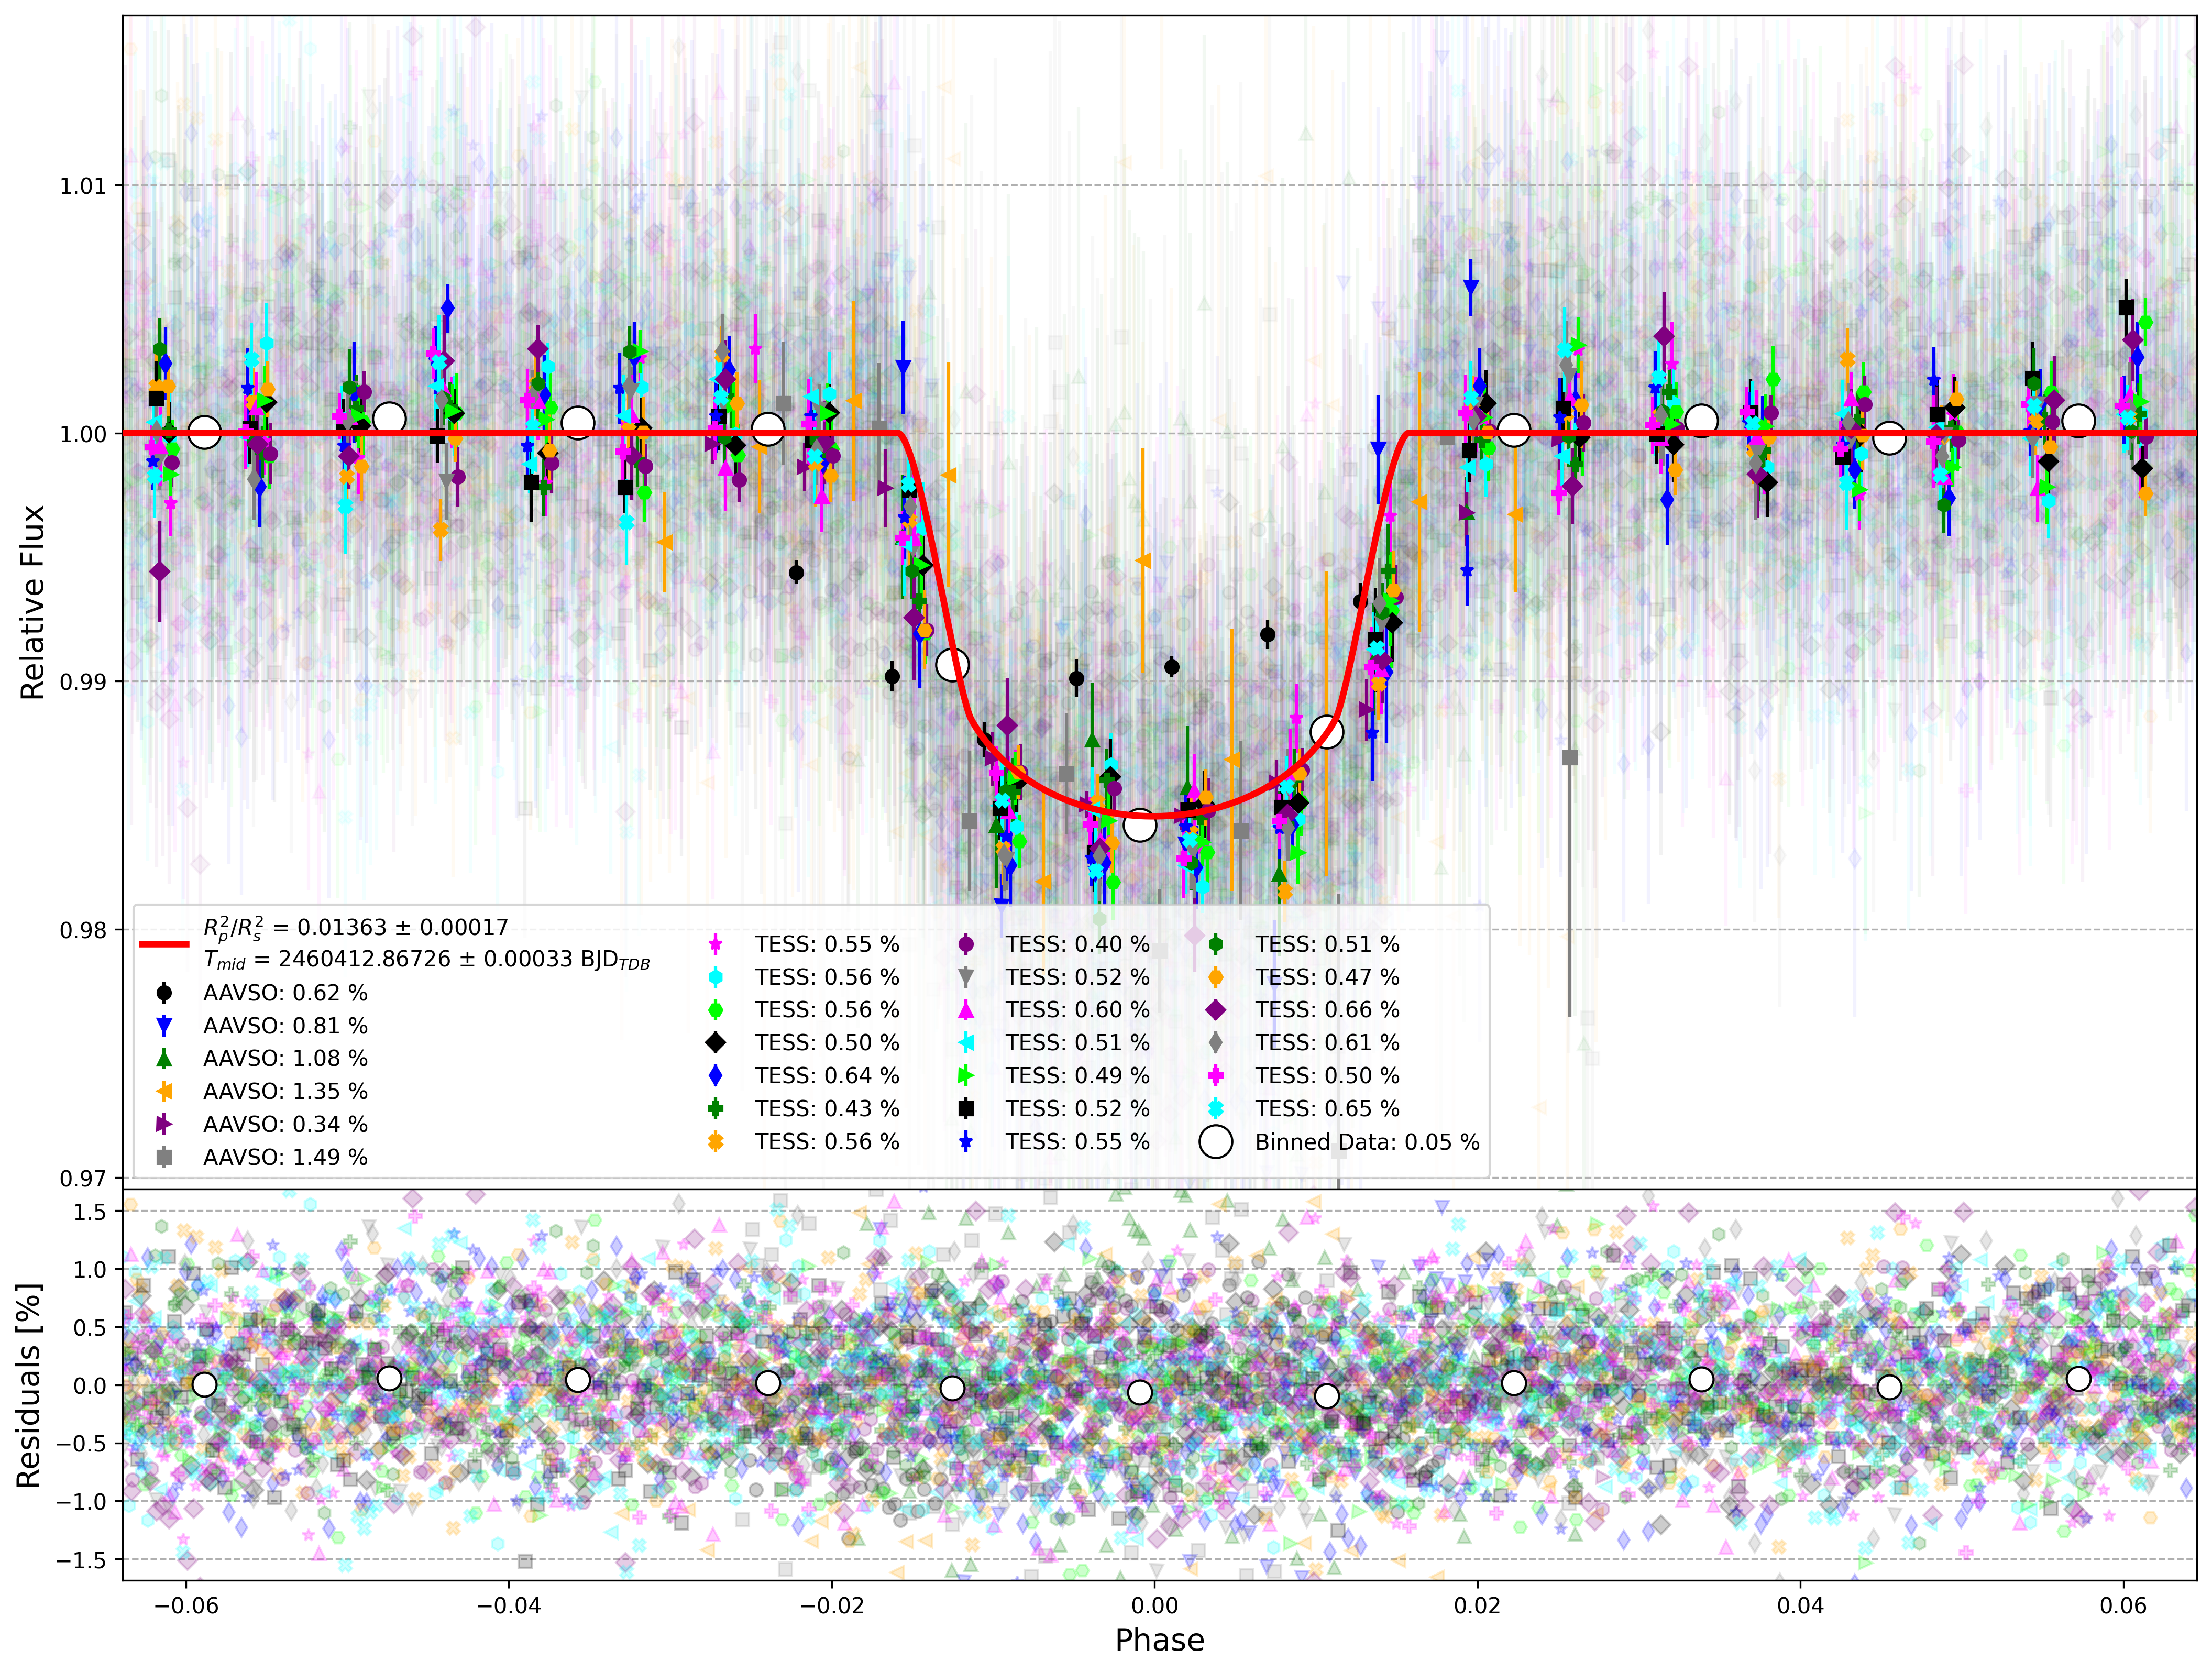Click the 0.06 tick on the Phase axis
This screenshot has width=2212, height=1672.
(x=2123, y=1606)
